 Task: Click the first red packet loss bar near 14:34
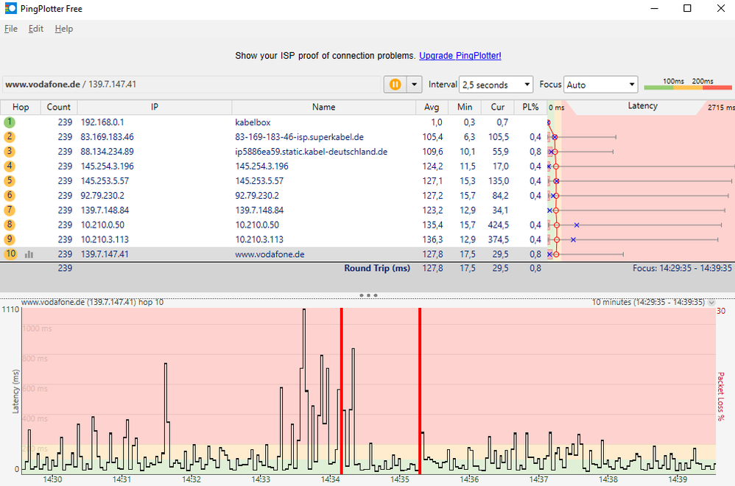point(341,391)
